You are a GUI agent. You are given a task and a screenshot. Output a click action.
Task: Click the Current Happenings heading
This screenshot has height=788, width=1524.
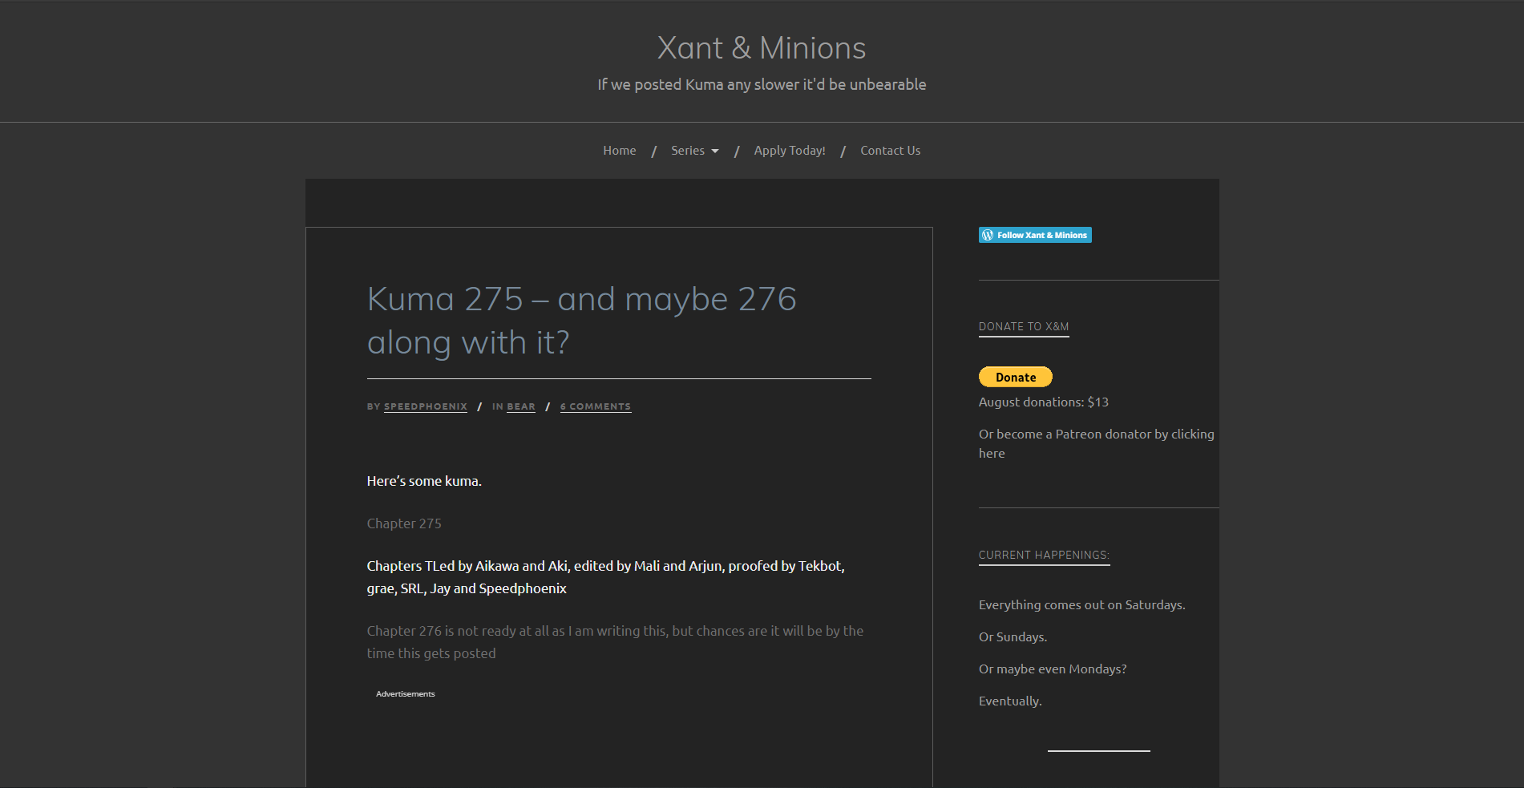pyautogui.click(x=1044, y=555)
